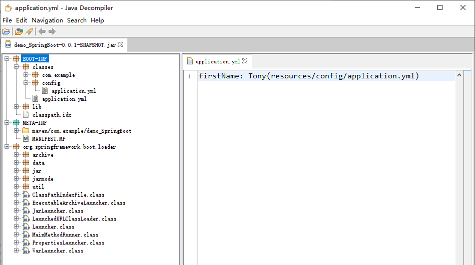
Task: Click the config package icon
Action: click(x=36, y=82)
